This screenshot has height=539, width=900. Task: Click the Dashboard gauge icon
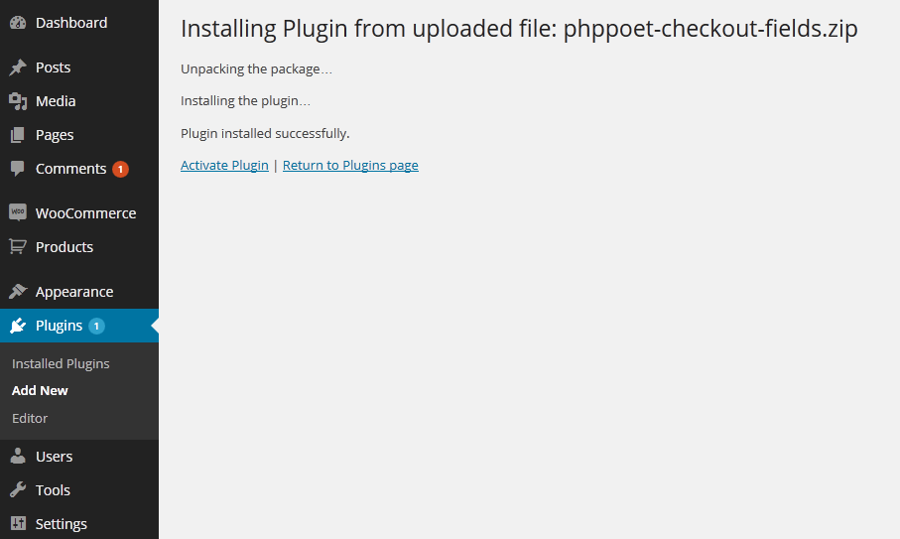click(x=18, y=23)
